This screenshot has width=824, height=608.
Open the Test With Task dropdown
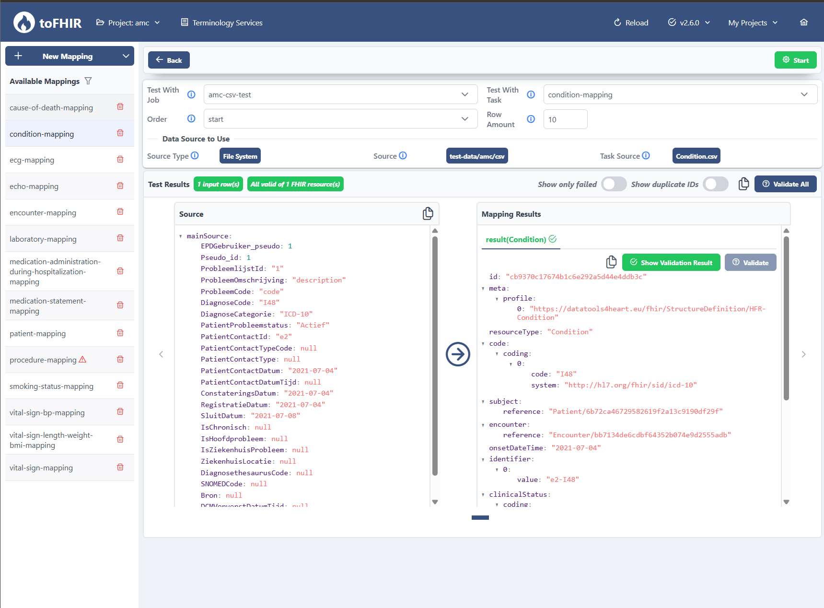(x=680, y=94)
